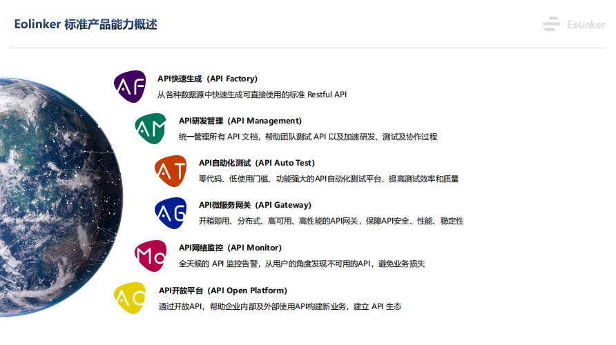The width and height of the screenshot is (616, 345).
Task: Click the magenta Mo API Monitor icon
Action: (151, 256)
